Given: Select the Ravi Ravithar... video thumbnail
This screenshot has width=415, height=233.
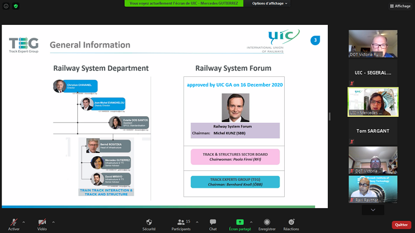Looking at the screenshot, I should [x=373, y=189].
